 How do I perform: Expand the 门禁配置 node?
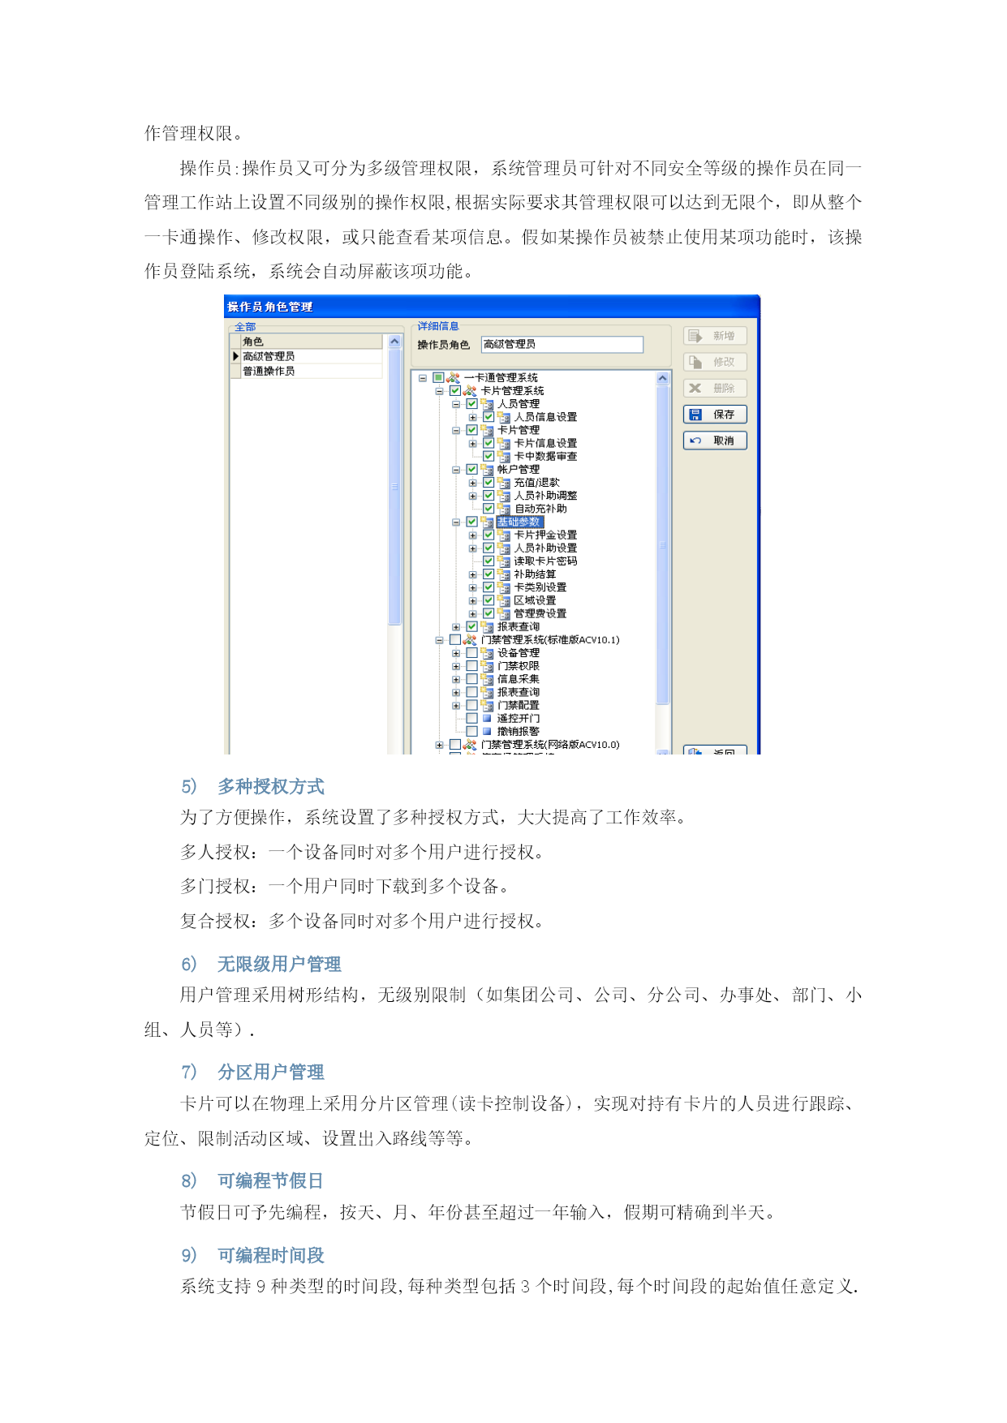coord(456,706)
